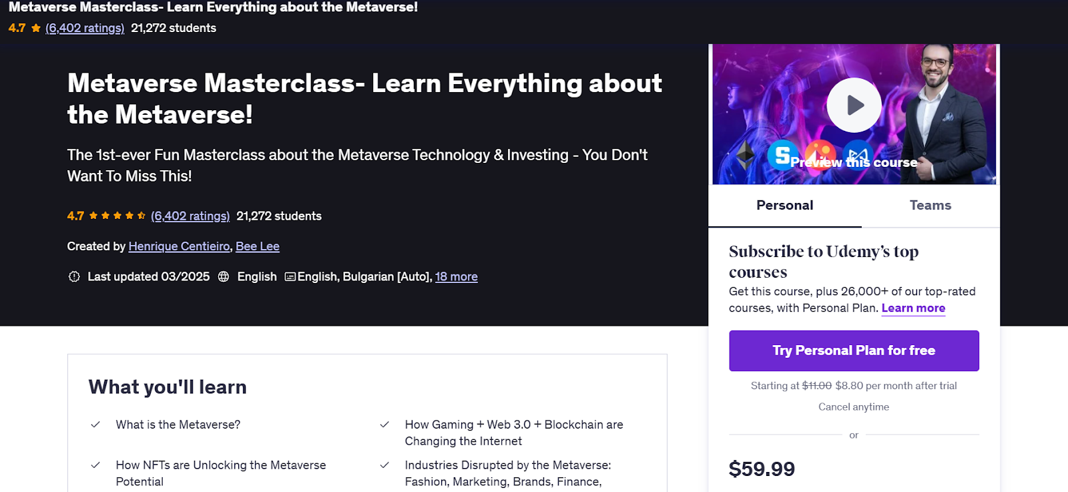The width and height of the screenshot is (1068, 492).
Task: Open 6,402 ratings link in sticky header
Action: 85,28
